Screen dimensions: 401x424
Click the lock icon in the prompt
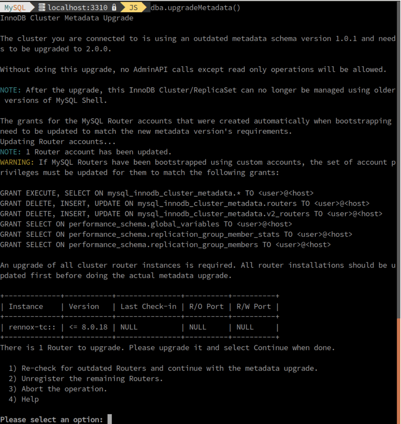coord(114,7)
